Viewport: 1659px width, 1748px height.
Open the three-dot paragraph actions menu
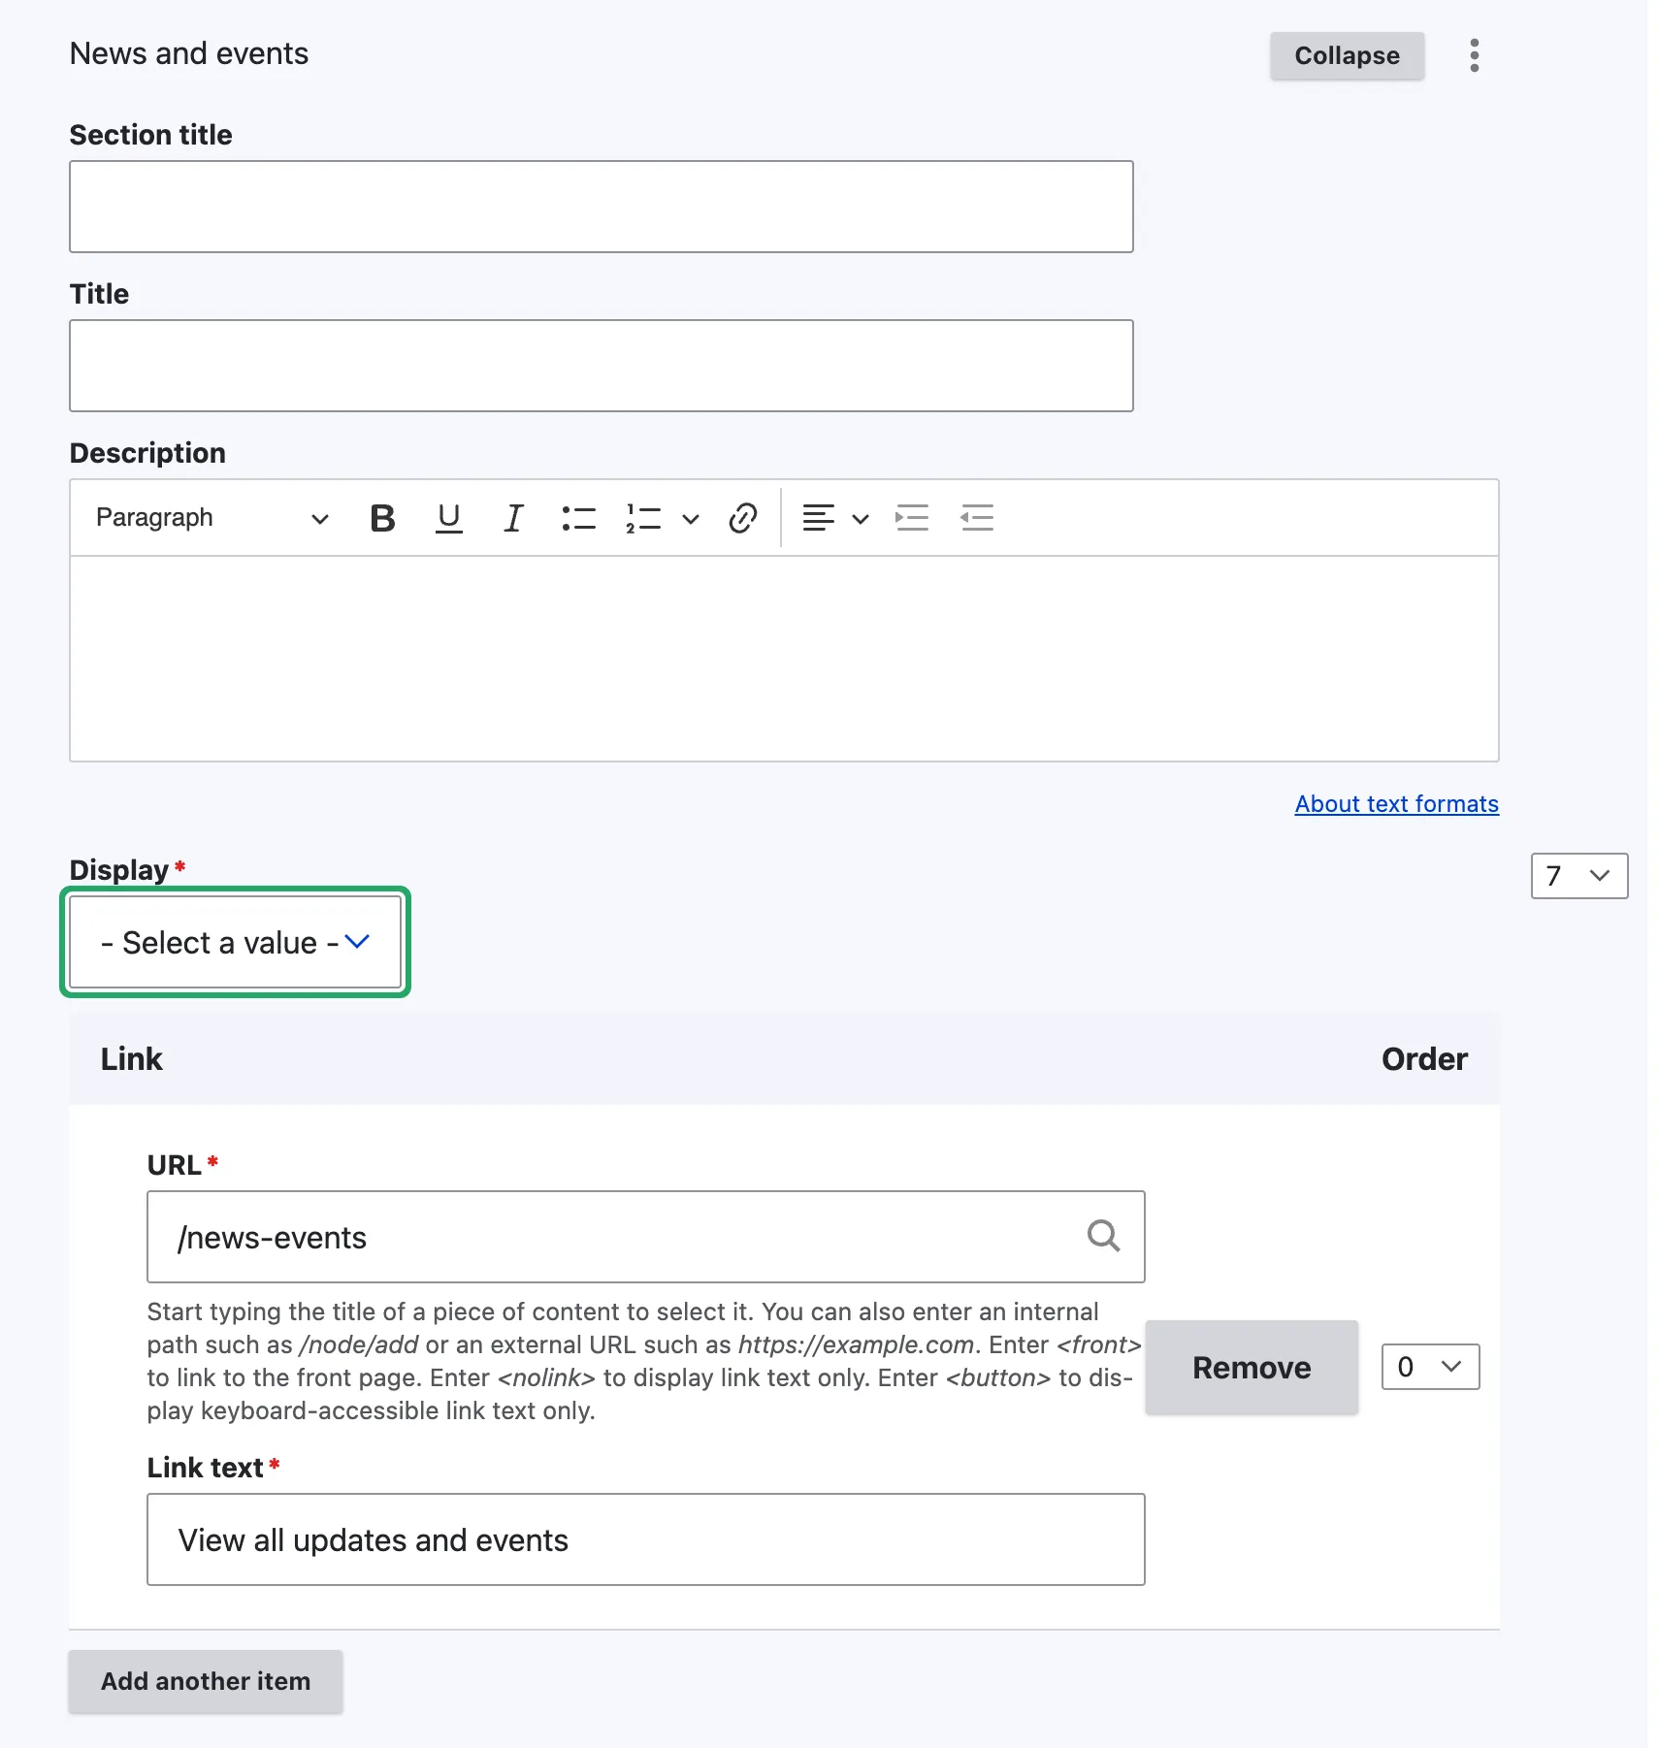tap(1474, 55)
